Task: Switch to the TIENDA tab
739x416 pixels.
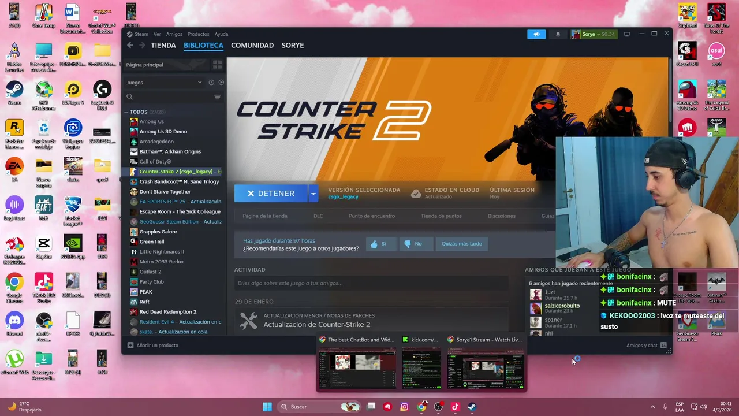Action: click(x=163, y=45)
